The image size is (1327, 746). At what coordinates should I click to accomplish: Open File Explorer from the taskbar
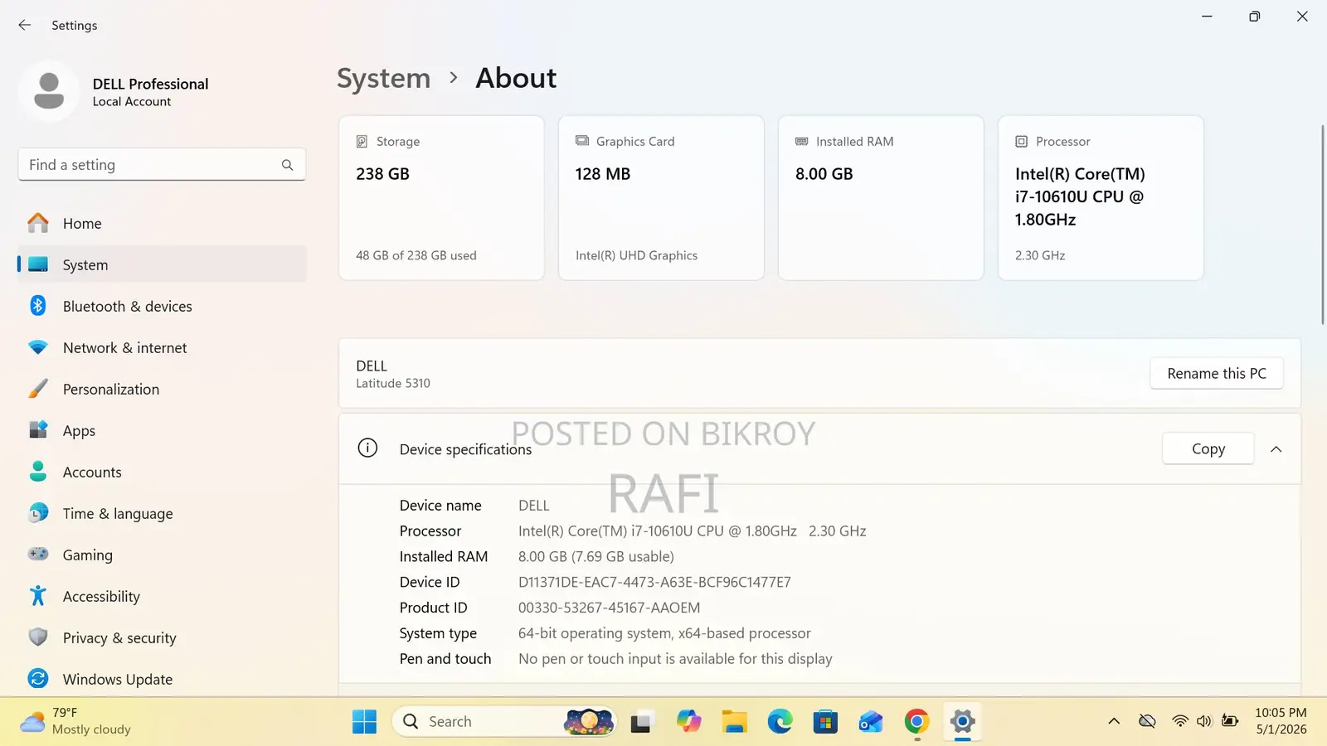coord(734,722)
